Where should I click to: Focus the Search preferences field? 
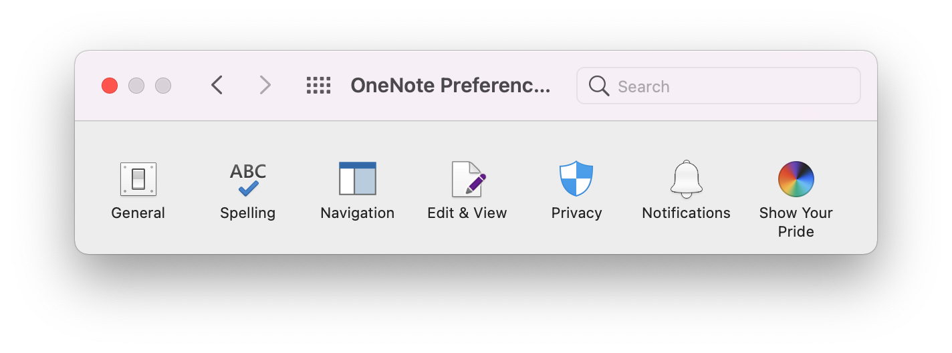tap(719, 86)
